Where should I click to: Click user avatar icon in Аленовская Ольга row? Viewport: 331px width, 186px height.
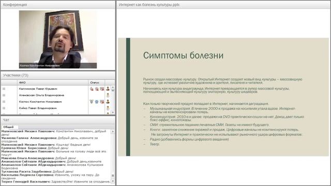pos(108,95)
